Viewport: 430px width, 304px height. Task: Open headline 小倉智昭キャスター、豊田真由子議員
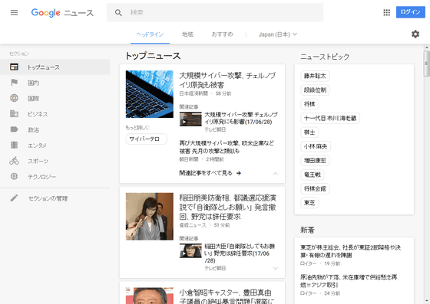[x=227, y=296]
